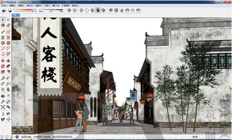Select the Line pencil tool
232x140 pixels.
tap(3, 32)
